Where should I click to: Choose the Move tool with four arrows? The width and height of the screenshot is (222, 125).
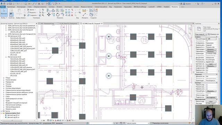[49, 15]
